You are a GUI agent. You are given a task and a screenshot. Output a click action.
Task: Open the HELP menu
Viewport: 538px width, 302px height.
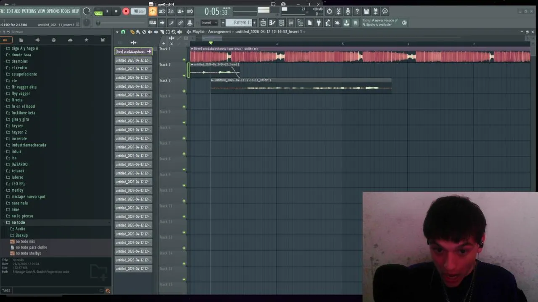tap(75, 11)
